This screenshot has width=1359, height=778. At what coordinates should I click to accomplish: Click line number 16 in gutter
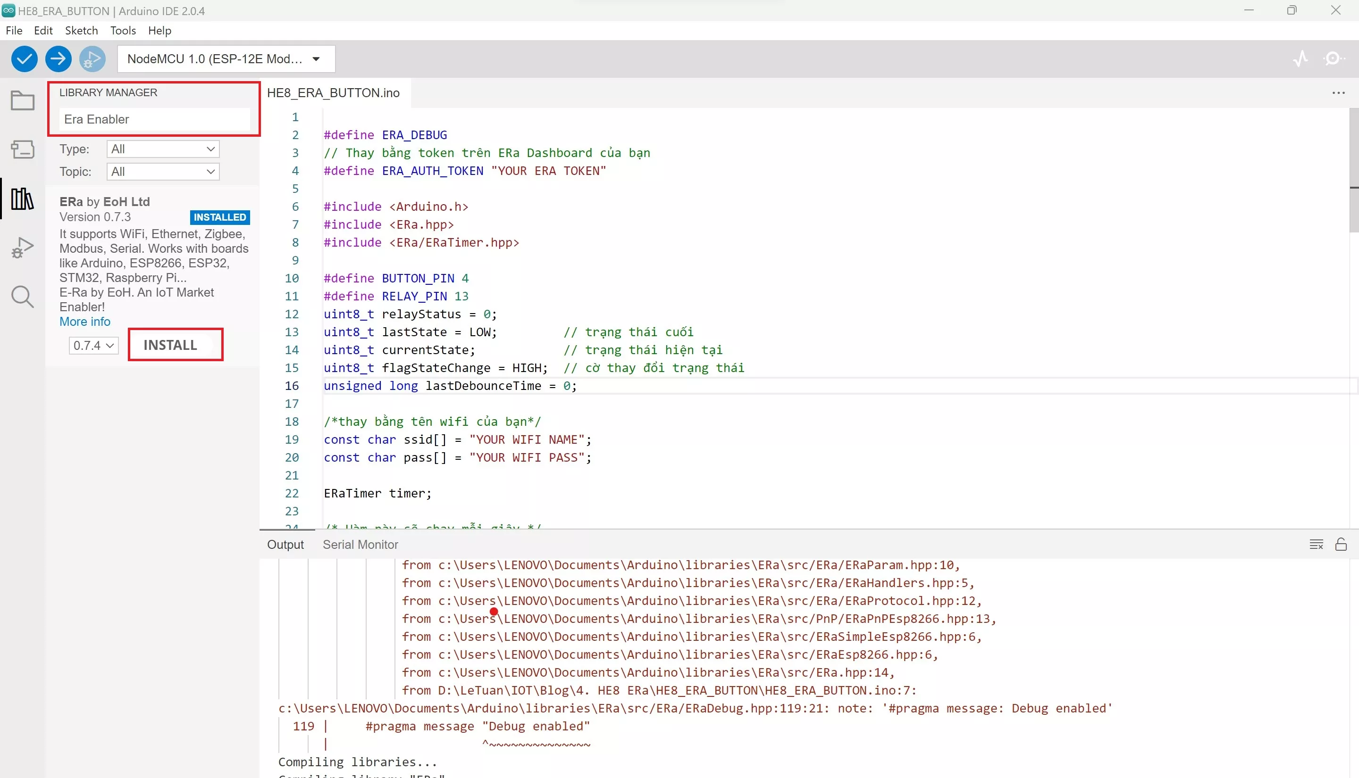click(291, 386)
